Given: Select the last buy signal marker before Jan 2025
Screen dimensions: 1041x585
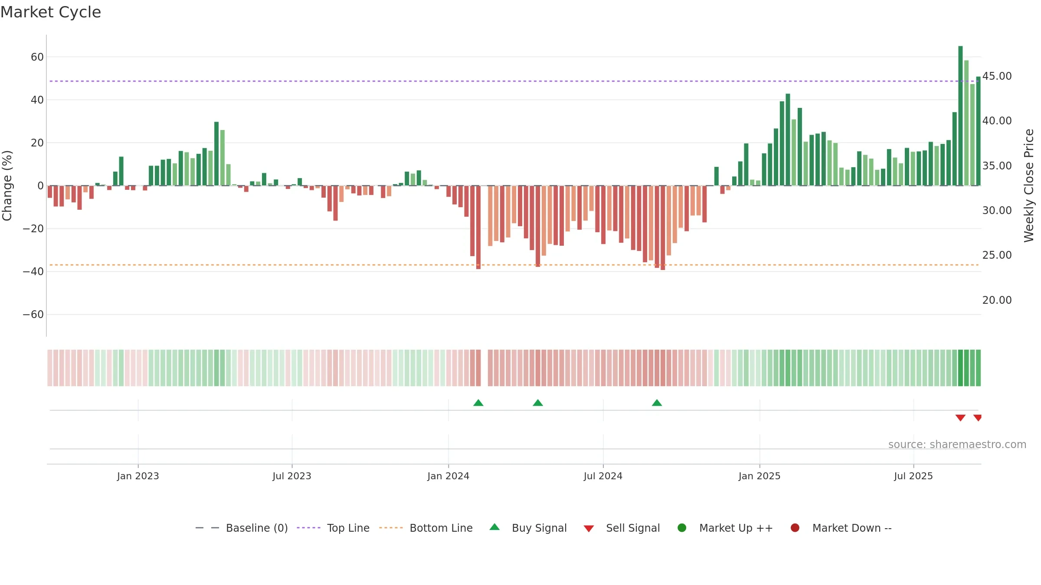Looking at the screenshot, I should pyautogui.click(x=657, y=403).
